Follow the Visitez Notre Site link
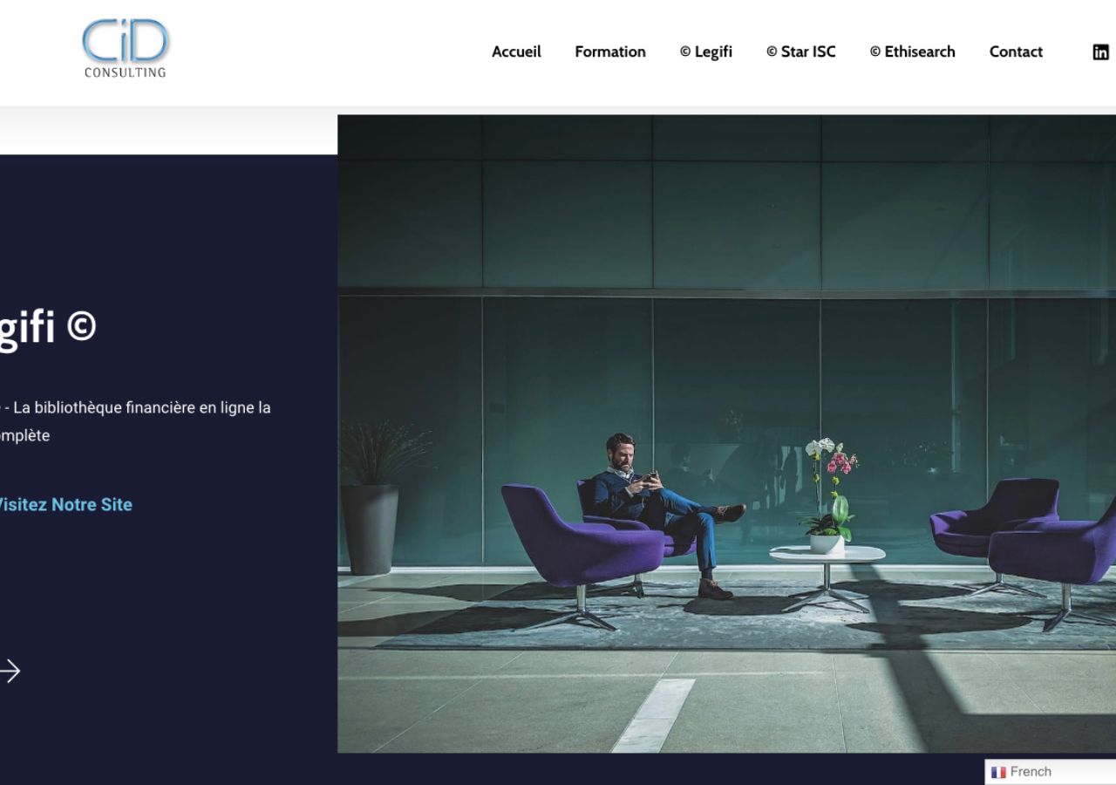 (x=65, y=504)
